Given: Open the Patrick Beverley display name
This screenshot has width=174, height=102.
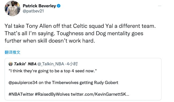Looking at the screenshot, I should (x=39, y=6).
